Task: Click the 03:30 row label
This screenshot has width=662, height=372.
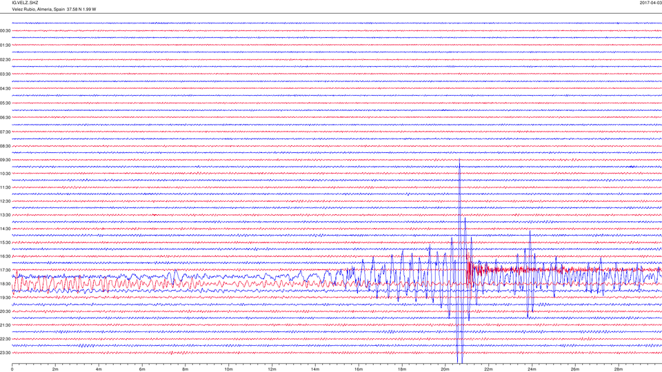Action: [5, 74]
